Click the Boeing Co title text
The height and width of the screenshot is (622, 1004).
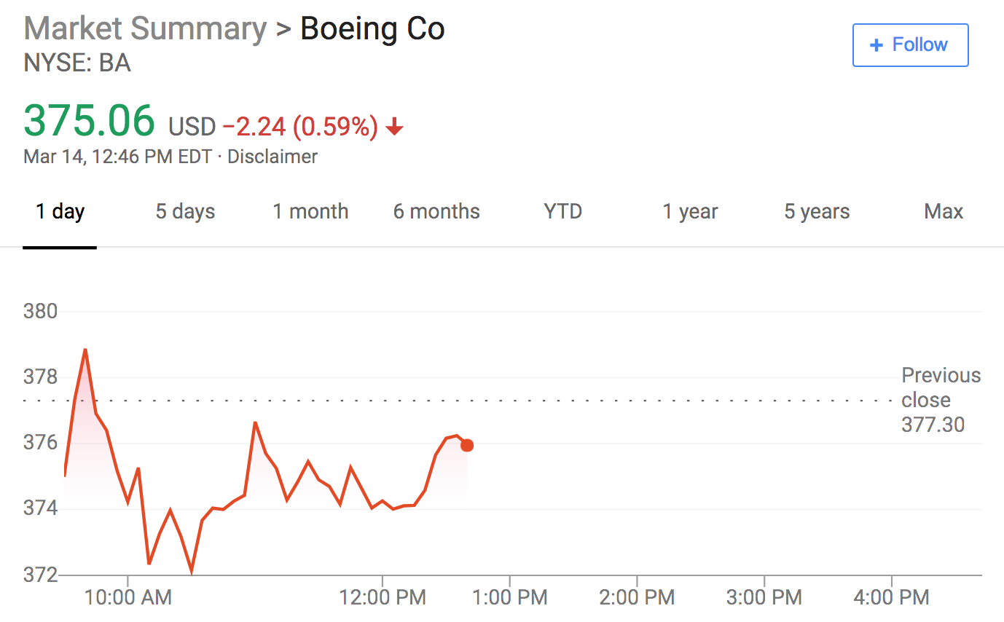point(372,29)
